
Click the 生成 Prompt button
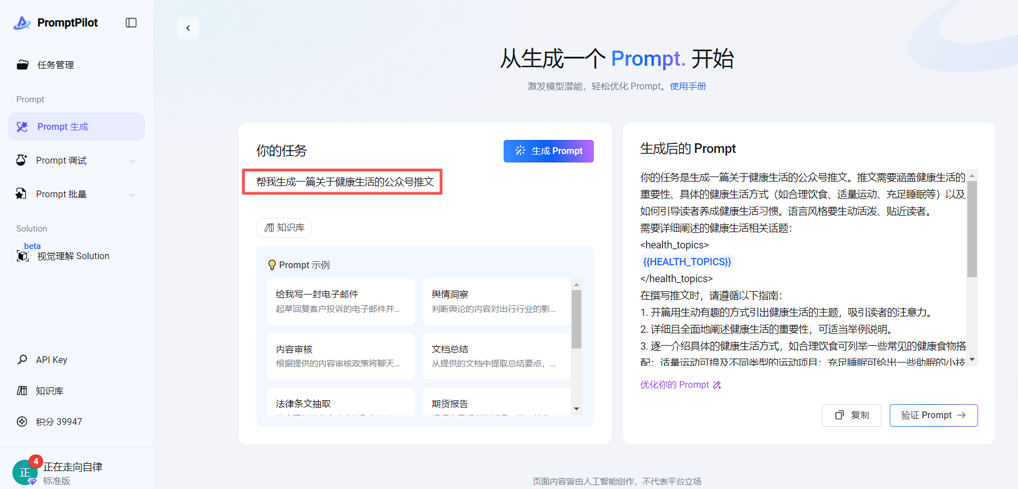pos(549,151)
